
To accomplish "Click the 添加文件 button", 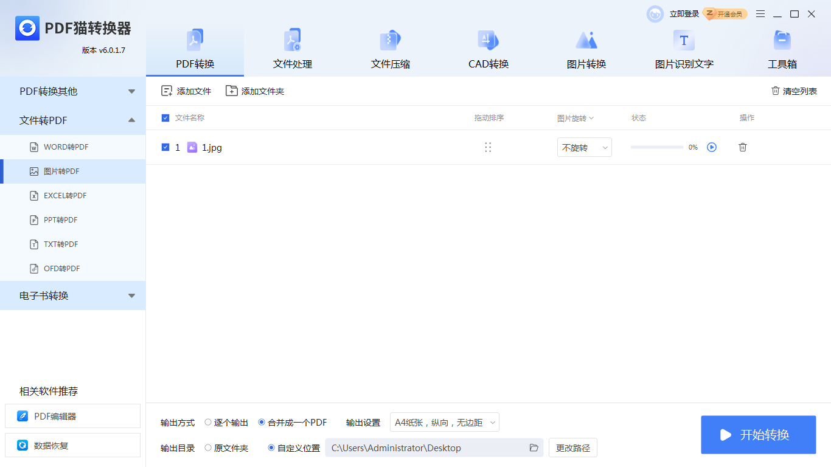I will [186, 91].
